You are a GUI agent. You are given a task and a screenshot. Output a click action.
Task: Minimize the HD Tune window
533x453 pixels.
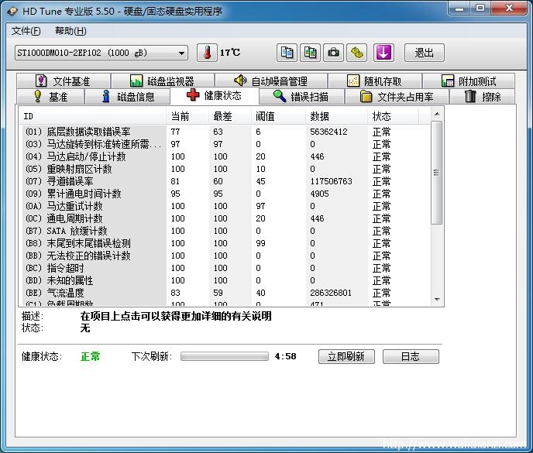click(x=459, y=9)
